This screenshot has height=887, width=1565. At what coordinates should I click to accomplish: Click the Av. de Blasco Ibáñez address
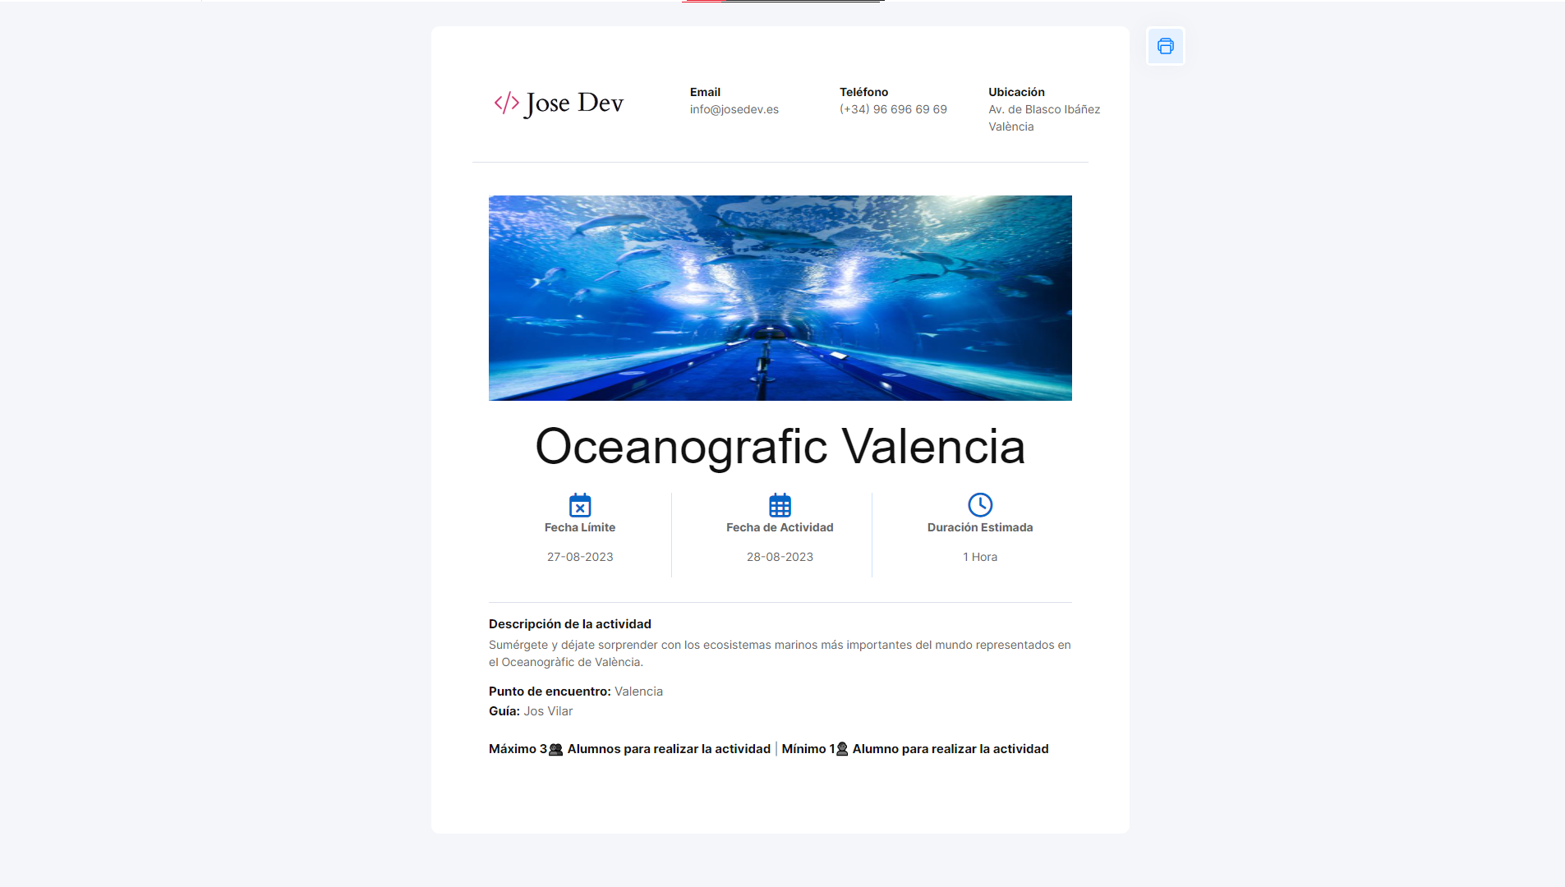(x=1043, y=109)
